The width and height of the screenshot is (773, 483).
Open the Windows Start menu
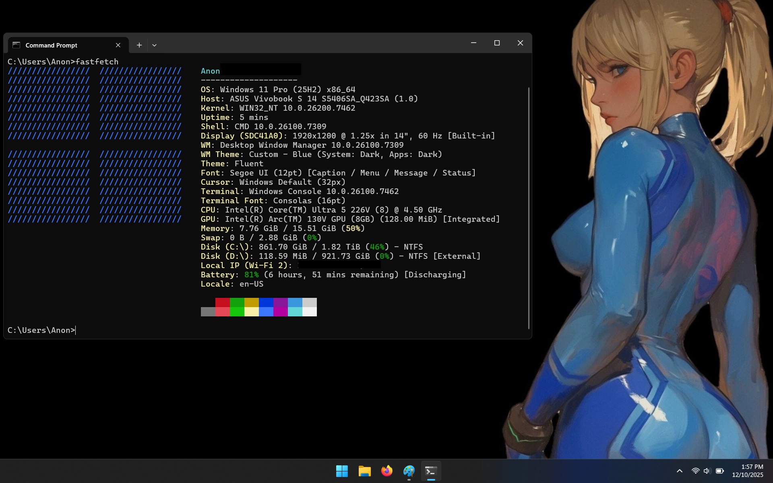(342, 471)
